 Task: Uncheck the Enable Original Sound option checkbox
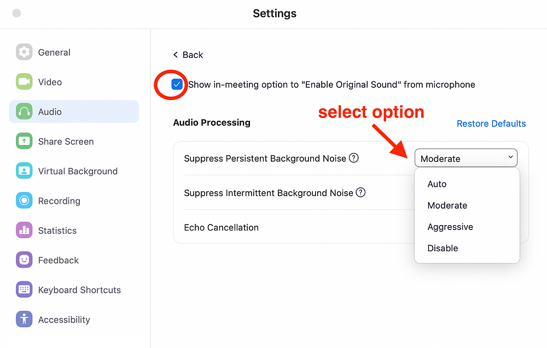pyautogui.click(x=177, y=84)
